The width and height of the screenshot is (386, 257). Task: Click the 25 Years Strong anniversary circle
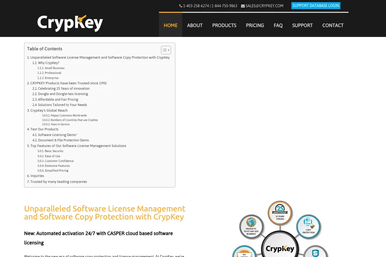280,213
